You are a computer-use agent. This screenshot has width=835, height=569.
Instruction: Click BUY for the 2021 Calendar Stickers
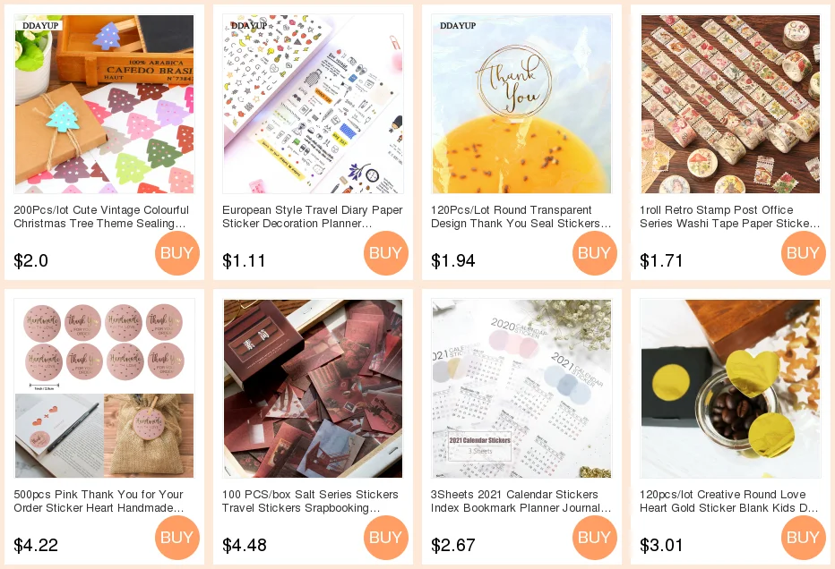click(x=595, y=538)
